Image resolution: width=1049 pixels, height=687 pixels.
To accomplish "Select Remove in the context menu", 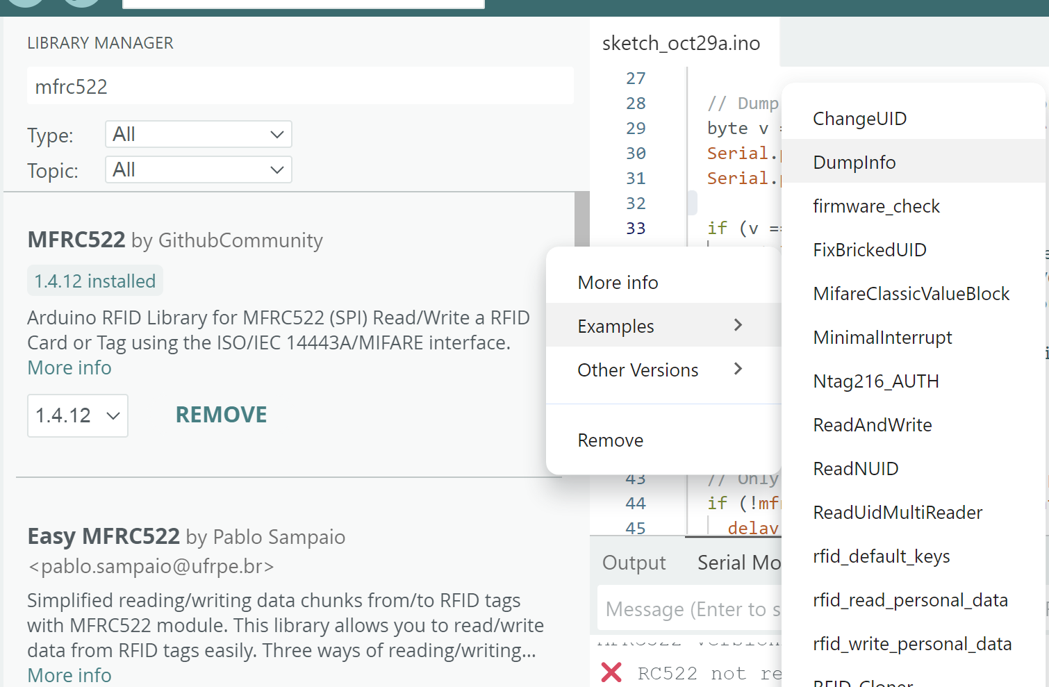I will click(610, 440).
